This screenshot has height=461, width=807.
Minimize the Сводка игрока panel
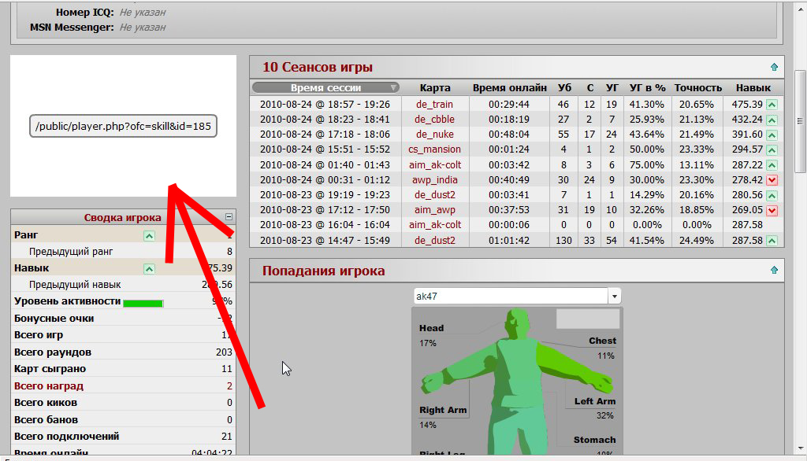tap(229, 217)
